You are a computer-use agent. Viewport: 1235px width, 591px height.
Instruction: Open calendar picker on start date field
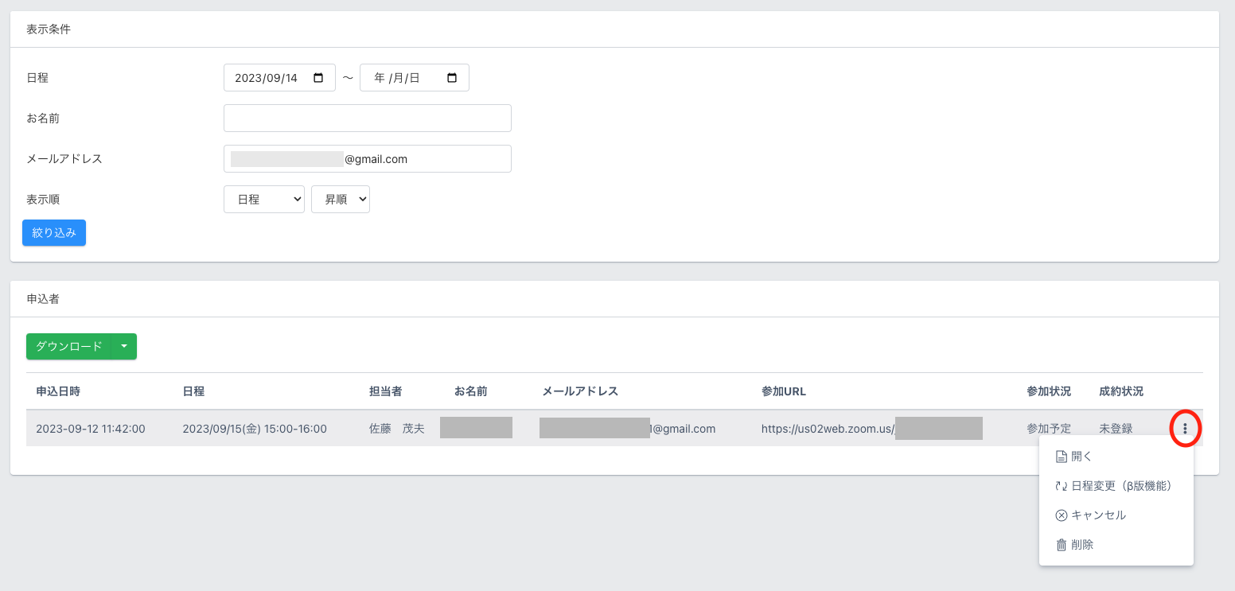point(319,78)
